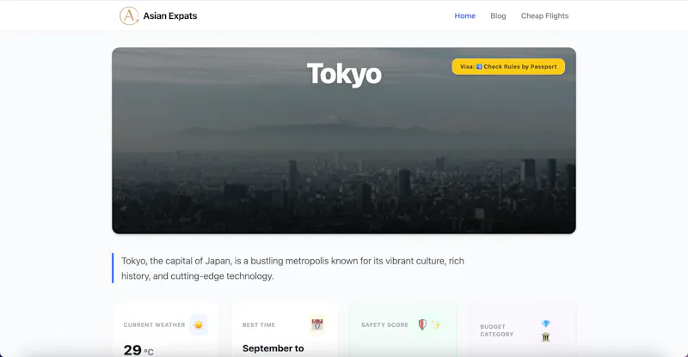The width and height of the screenshot is (688, 357).
Task: Click the bank building icon in Budget Category
Action: point(545,337)
